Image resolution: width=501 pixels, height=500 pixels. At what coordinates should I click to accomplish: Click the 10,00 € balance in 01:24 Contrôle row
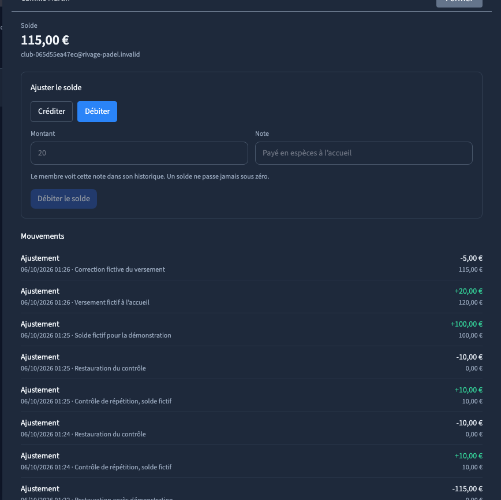(472, 467)
